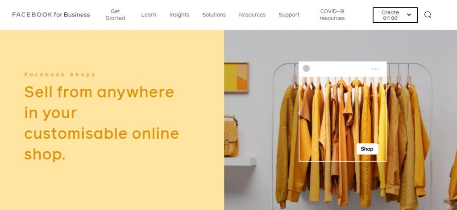Open the Resources navigation menu
This screenshot has height=210, width=457.
252,15
